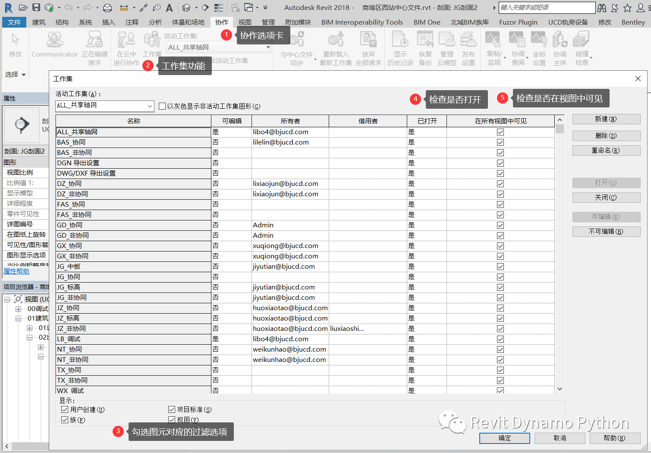Uncheck visibility for ALL_共享轴网 workset
Screen dimensions: 651x453
click(x=500, y=132)
